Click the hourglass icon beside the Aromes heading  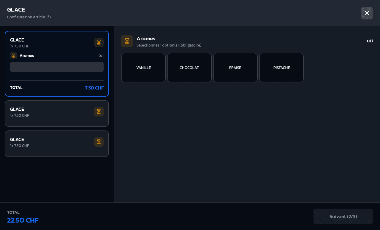click(127, 41)
